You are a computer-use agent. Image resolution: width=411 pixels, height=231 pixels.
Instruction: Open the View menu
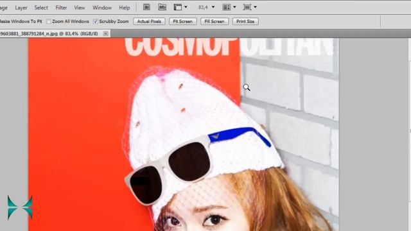coord(80,8)
